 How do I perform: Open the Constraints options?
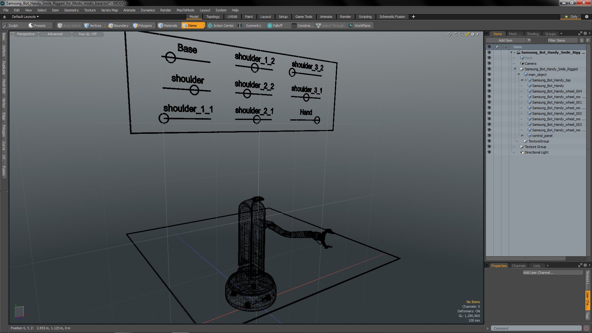(302, 26)
